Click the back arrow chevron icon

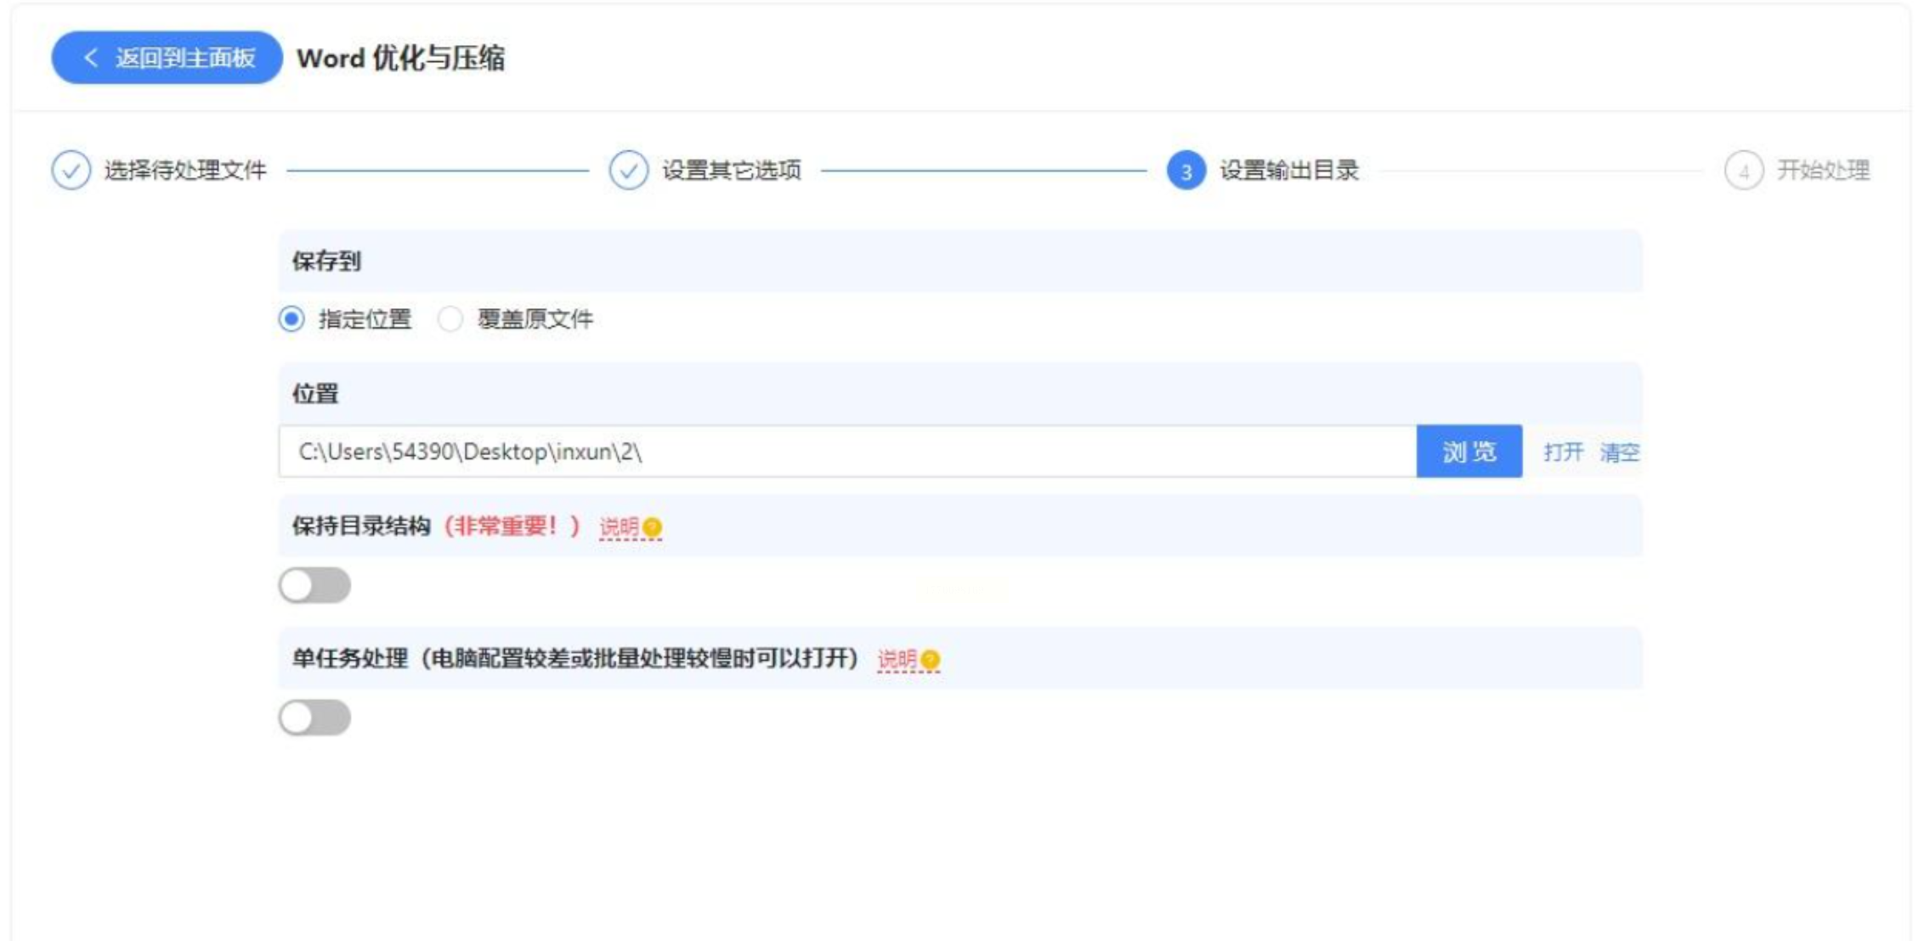point(91,58)
